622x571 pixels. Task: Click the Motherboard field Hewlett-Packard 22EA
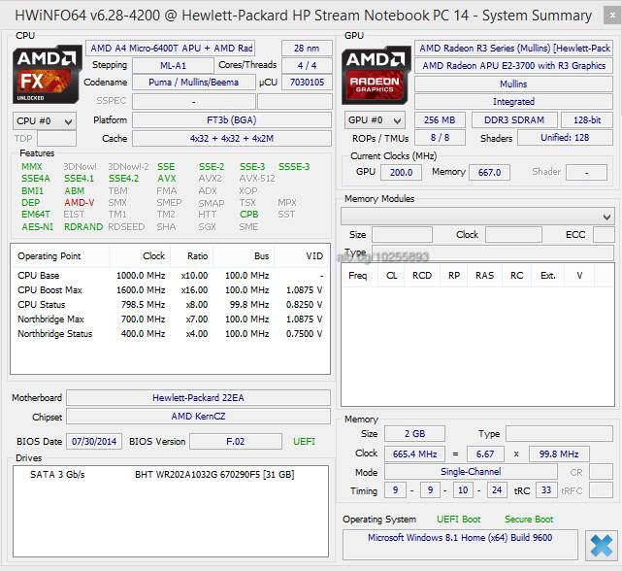(x=198, y=397)
